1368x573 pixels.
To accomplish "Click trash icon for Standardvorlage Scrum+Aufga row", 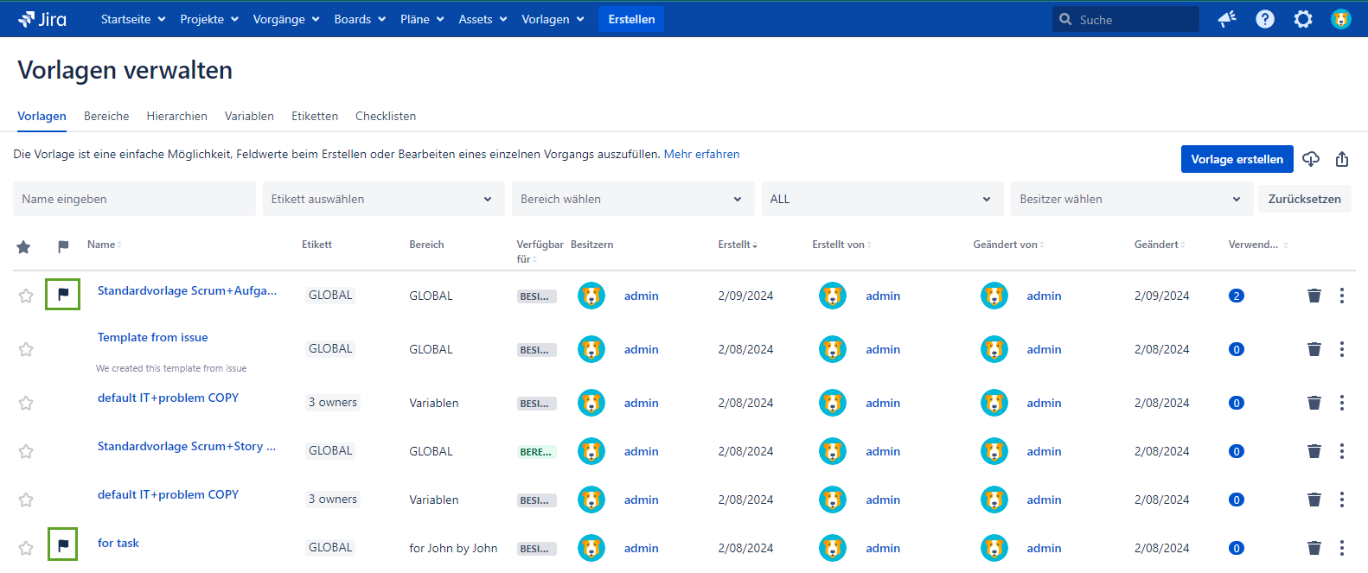I will pos(1314,296).
